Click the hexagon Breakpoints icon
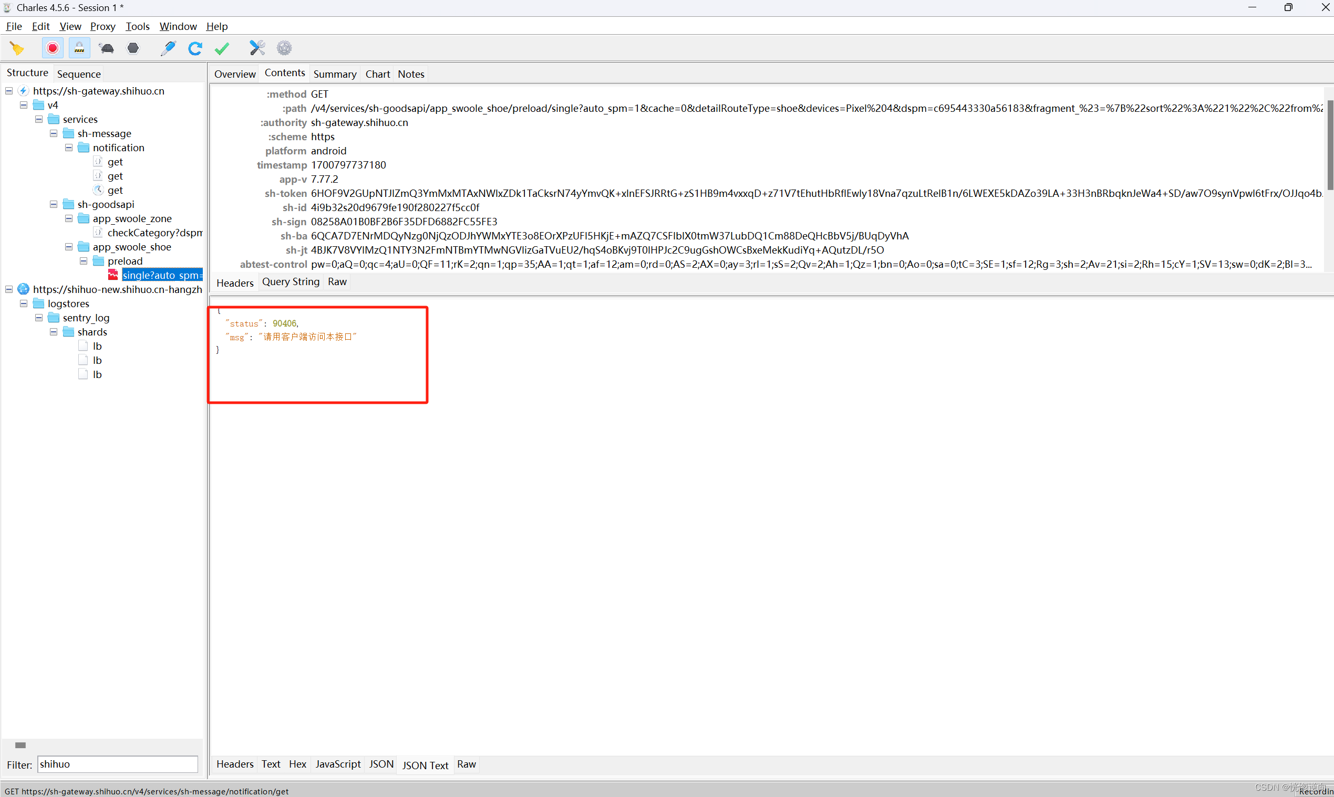This screenshot has height=797, width=1334. point(133,48)
